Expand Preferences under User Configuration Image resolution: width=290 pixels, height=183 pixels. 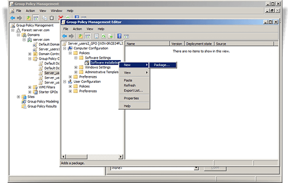[70, 91]
